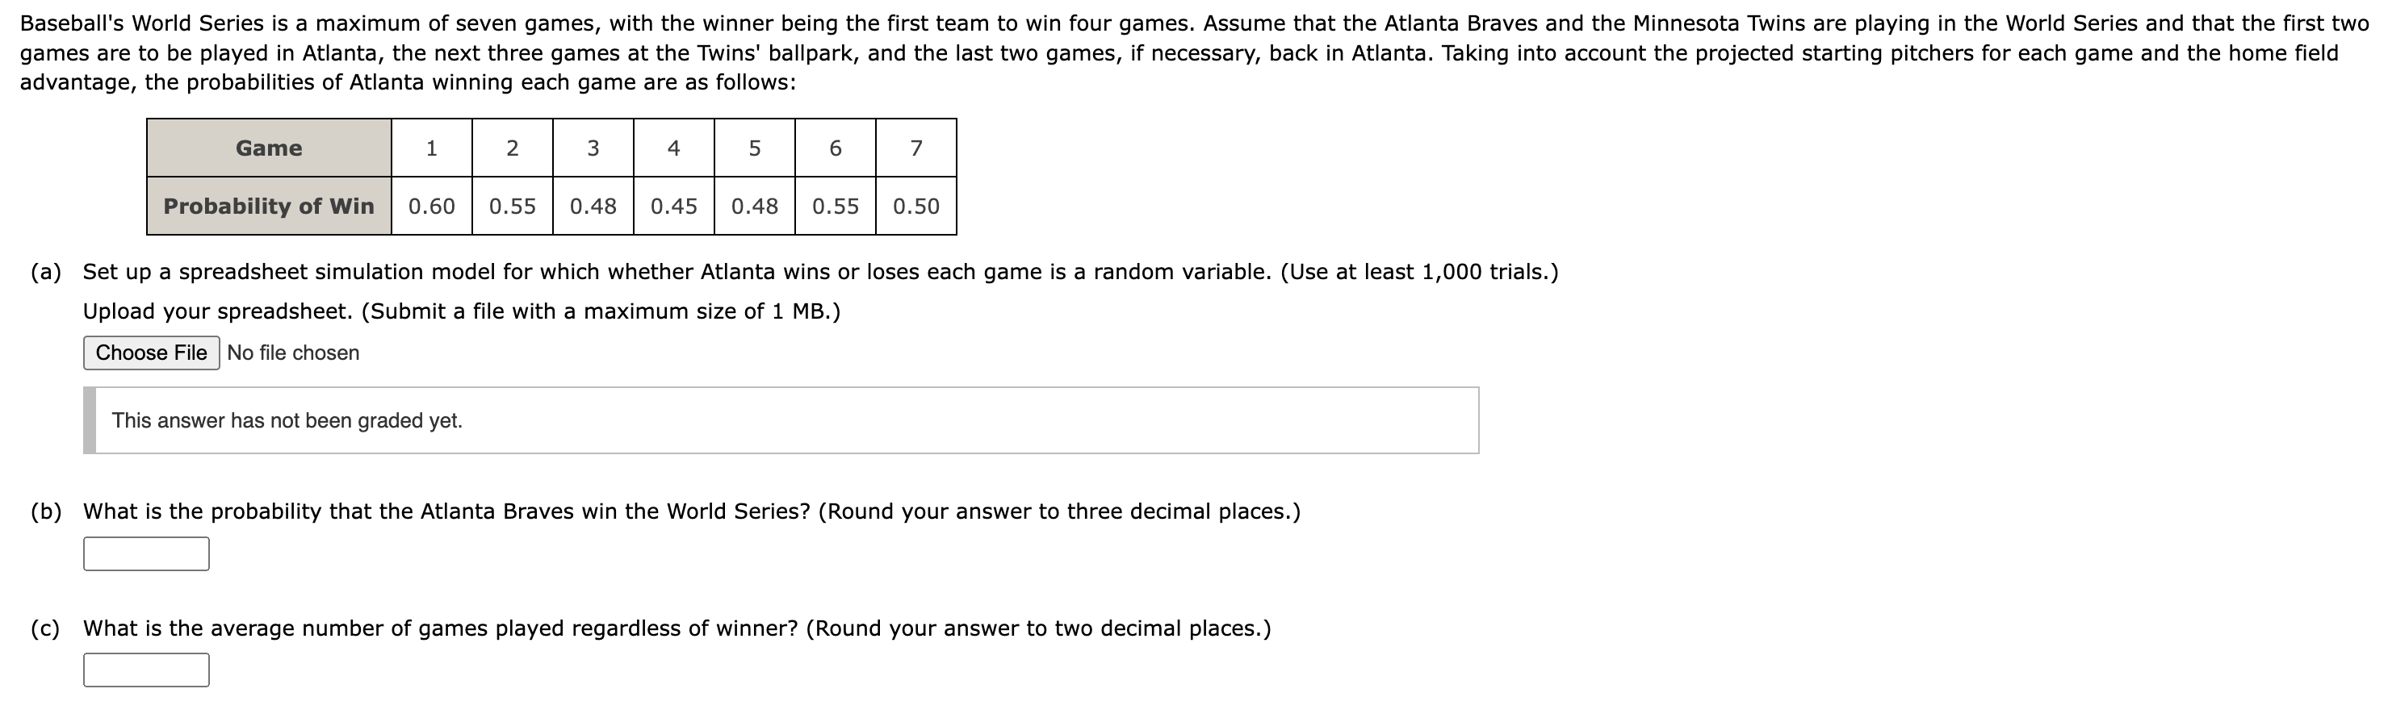This screenshot has height=718, width=2388.
Task: Click the part (c) question text
Action: point(677,627)
